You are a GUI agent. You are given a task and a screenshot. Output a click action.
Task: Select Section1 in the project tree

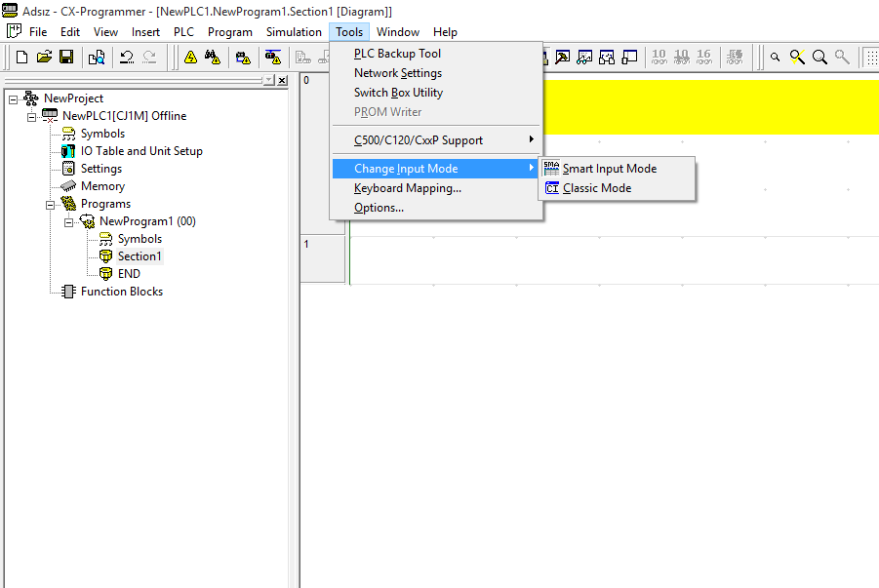pyautogui.click(x=140, y=256)
